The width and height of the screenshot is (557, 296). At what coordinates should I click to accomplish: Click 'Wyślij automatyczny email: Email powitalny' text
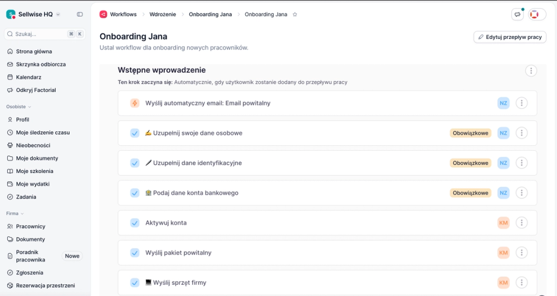click(208, 103)
